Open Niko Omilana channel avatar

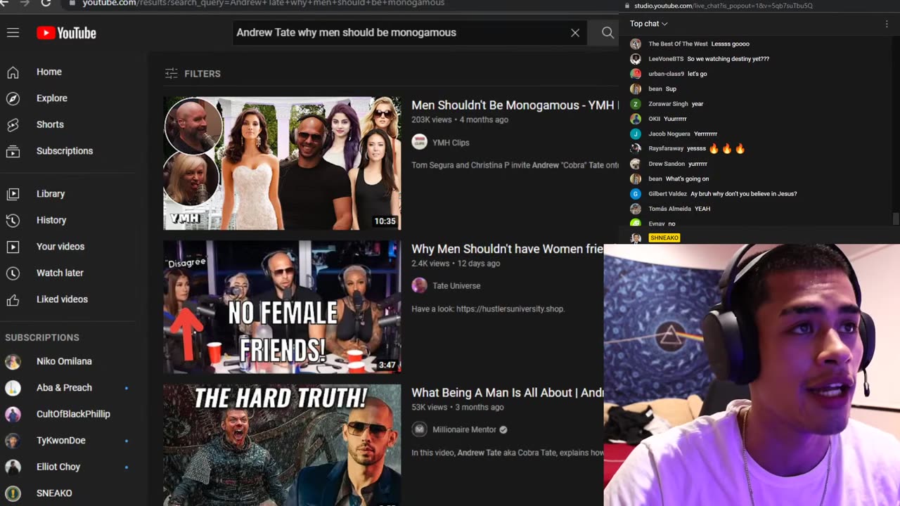coord(13,361)
